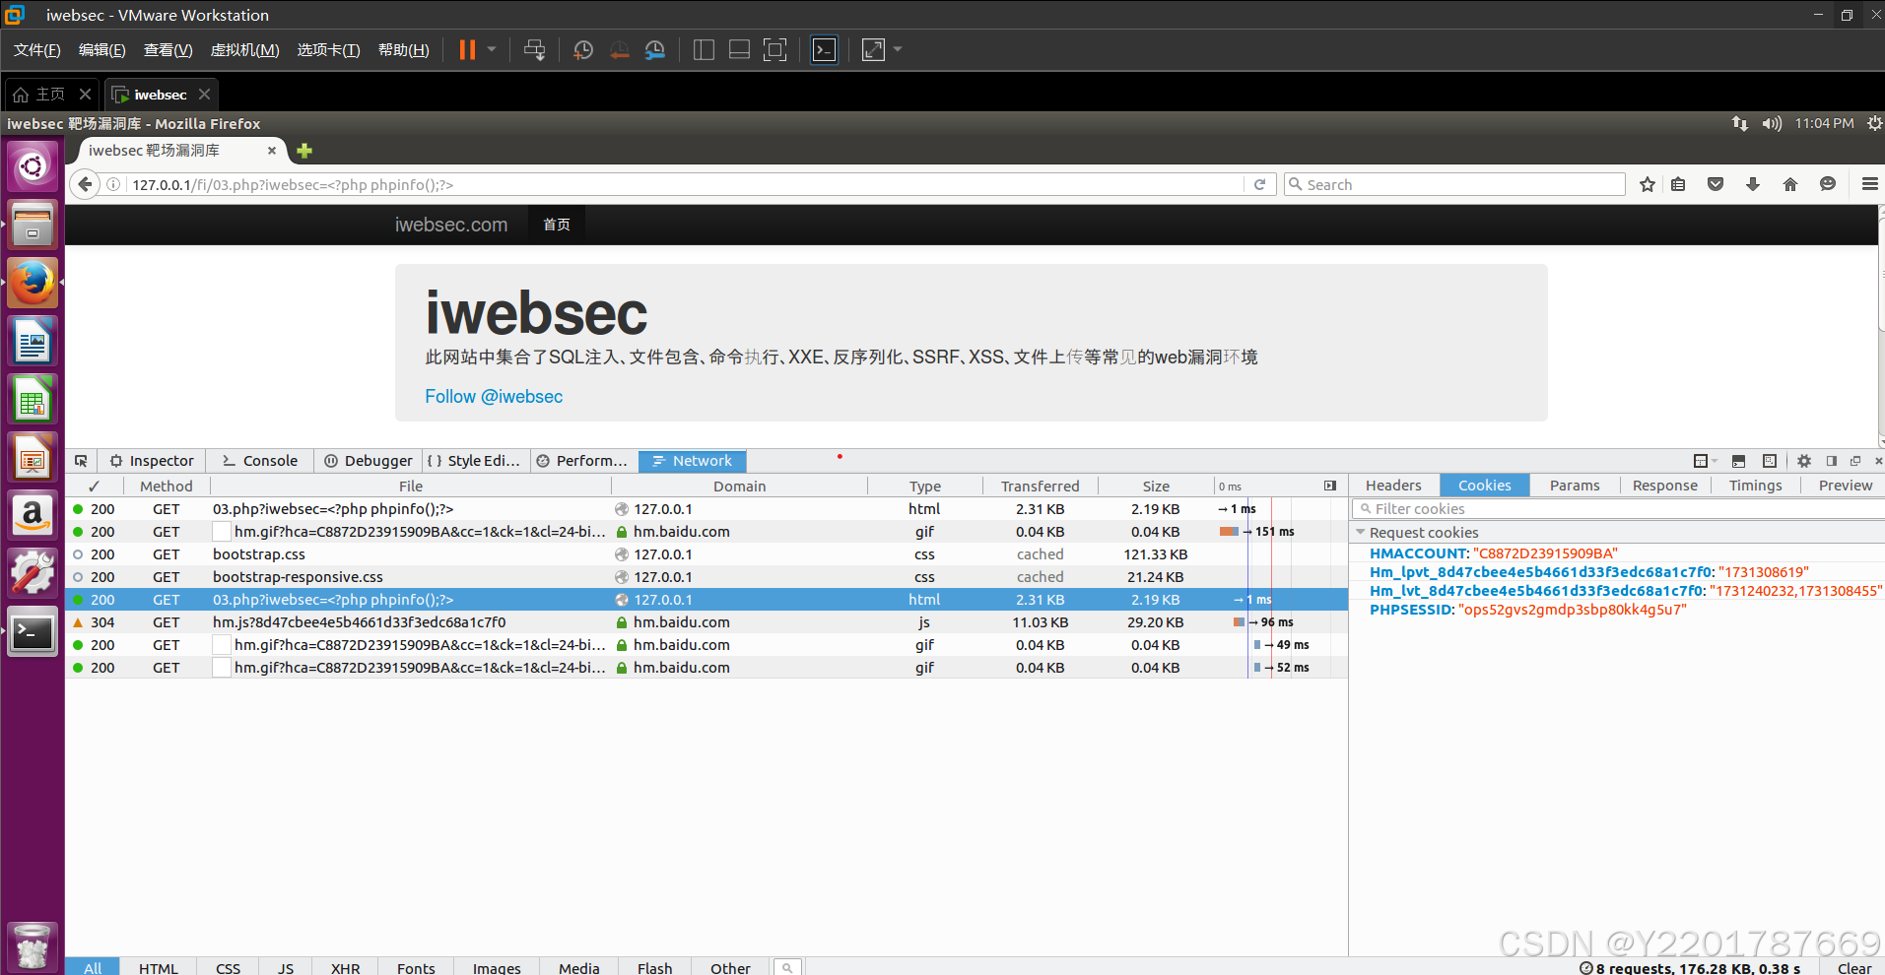Screen dimensions: 1885x975
Task: Bookmark the current page with the star
Action: [1647, 184]
